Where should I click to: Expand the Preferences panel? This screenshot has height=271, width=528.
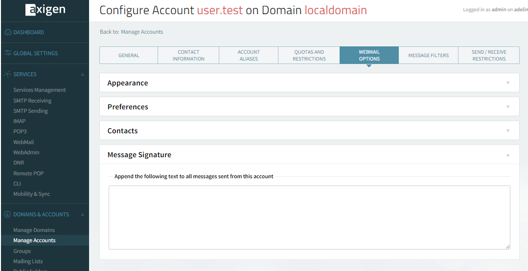pos(507,107)
